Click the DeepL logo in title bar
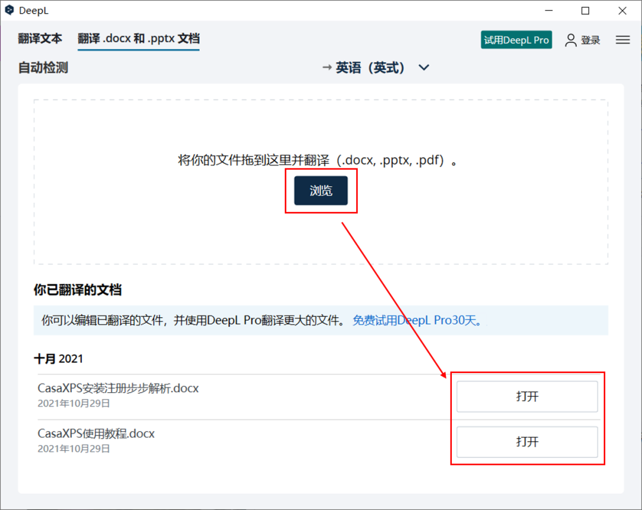This screenshot has height=510, width=642. [x=10, y=10]
